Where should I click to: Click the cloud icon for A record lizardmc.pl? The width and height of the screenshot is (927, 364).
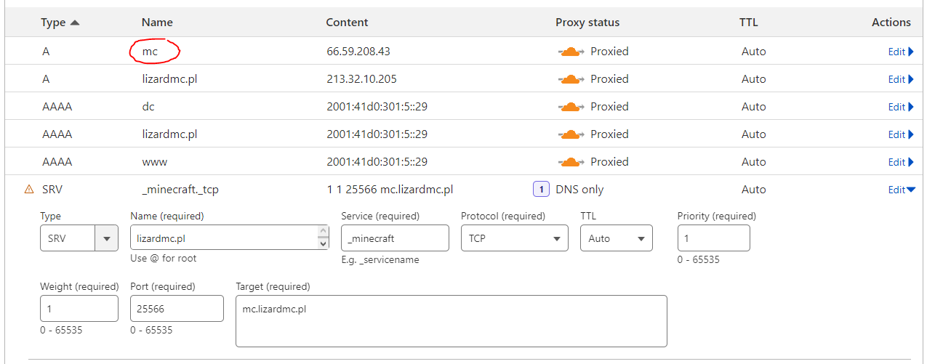(571, 79)
